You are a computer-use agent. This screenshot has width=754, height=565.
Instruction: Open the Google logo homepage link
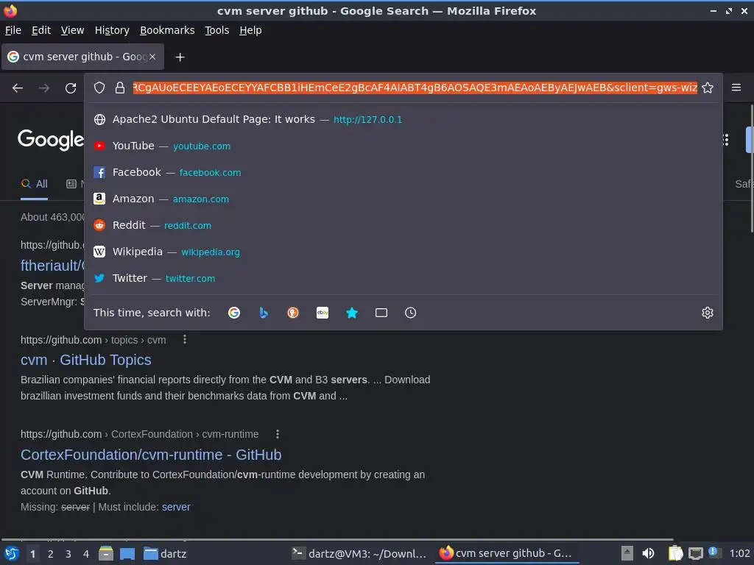pyautogui.click(x=51, y=139)
